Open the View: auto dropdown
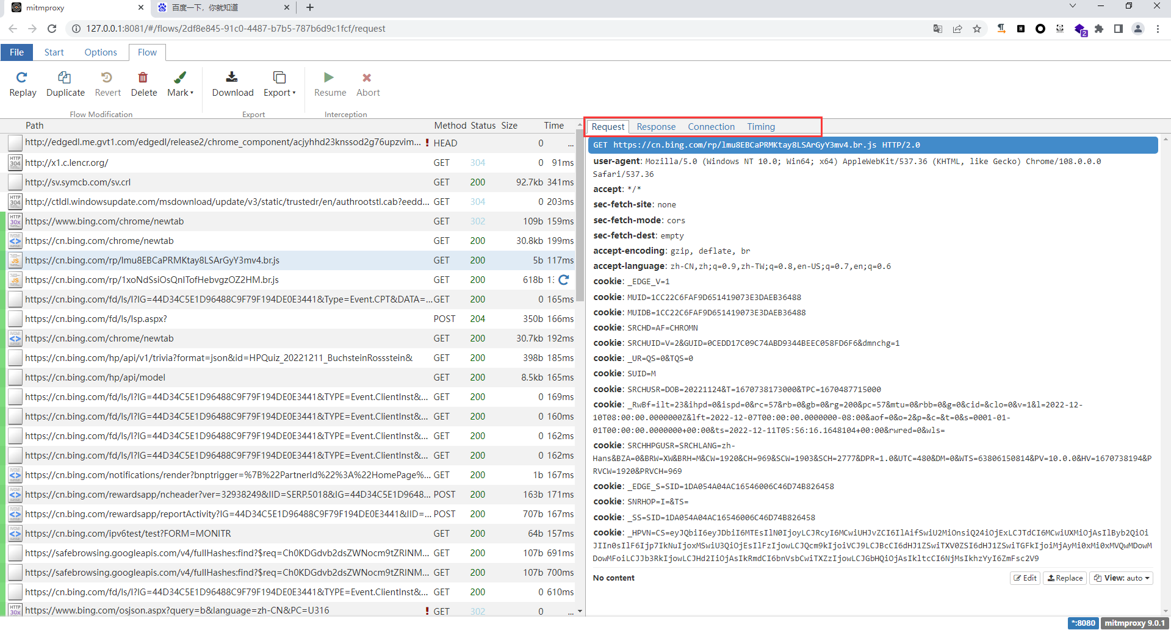The height and width of the screenshot is (630, 1171). [1122, 578]
